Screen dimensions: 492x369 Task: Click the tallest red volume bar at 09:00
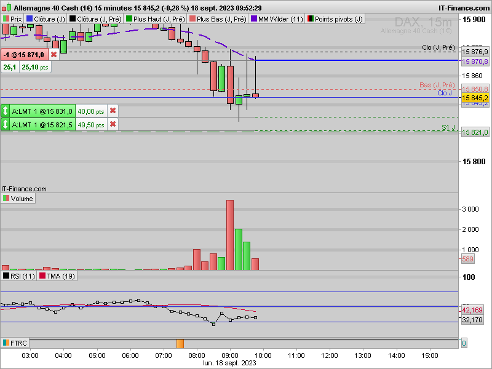tap(229, 235)
